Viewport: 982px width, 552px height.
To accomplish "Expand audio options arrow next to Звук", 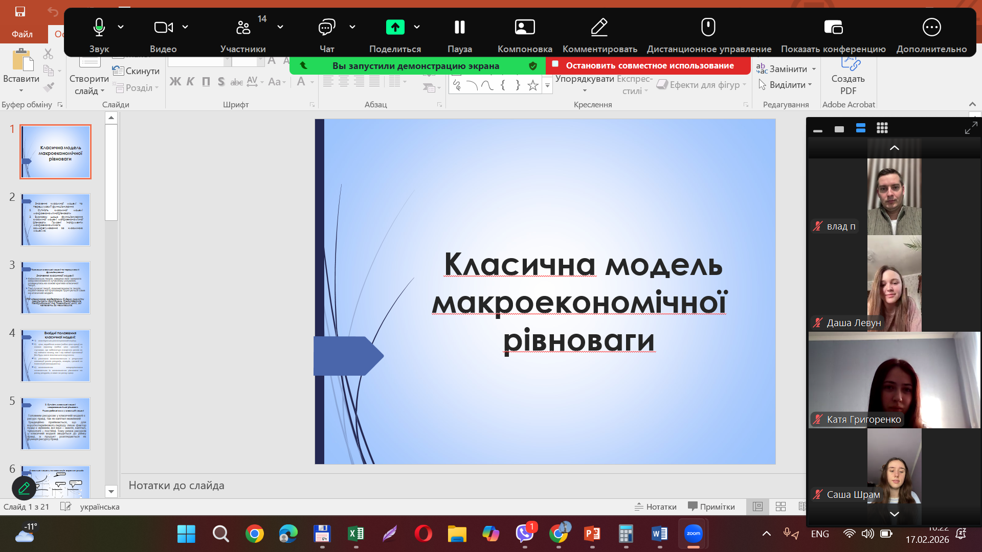I will click(121, 27).
